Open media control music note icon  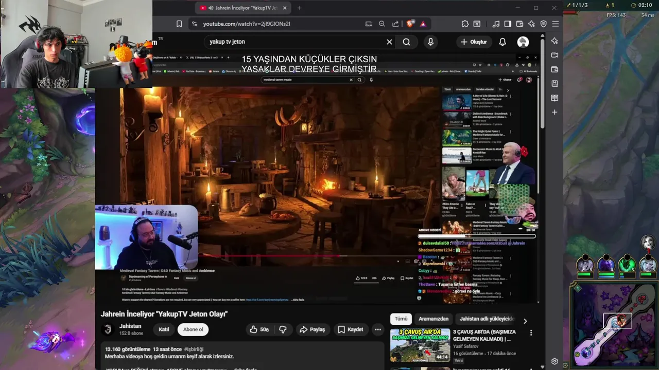496,24
